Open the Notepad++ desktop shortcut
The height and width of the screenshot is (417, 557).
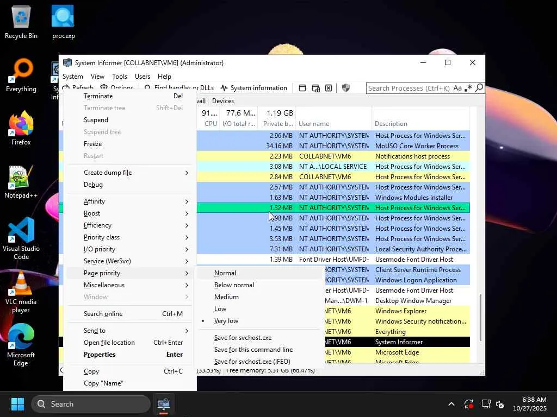coord(21,181)
